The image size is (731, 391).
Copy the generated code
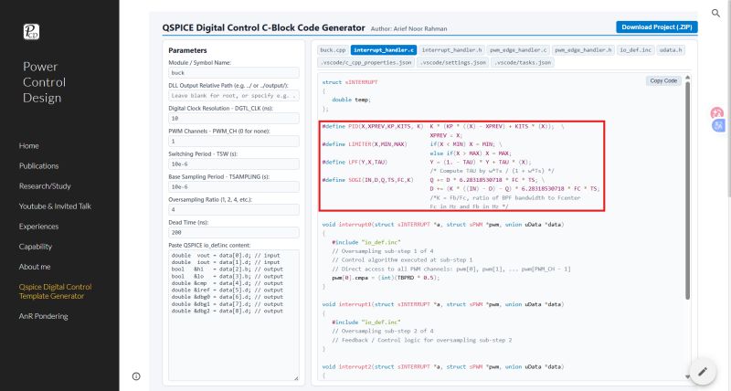[x=663, y=80]
